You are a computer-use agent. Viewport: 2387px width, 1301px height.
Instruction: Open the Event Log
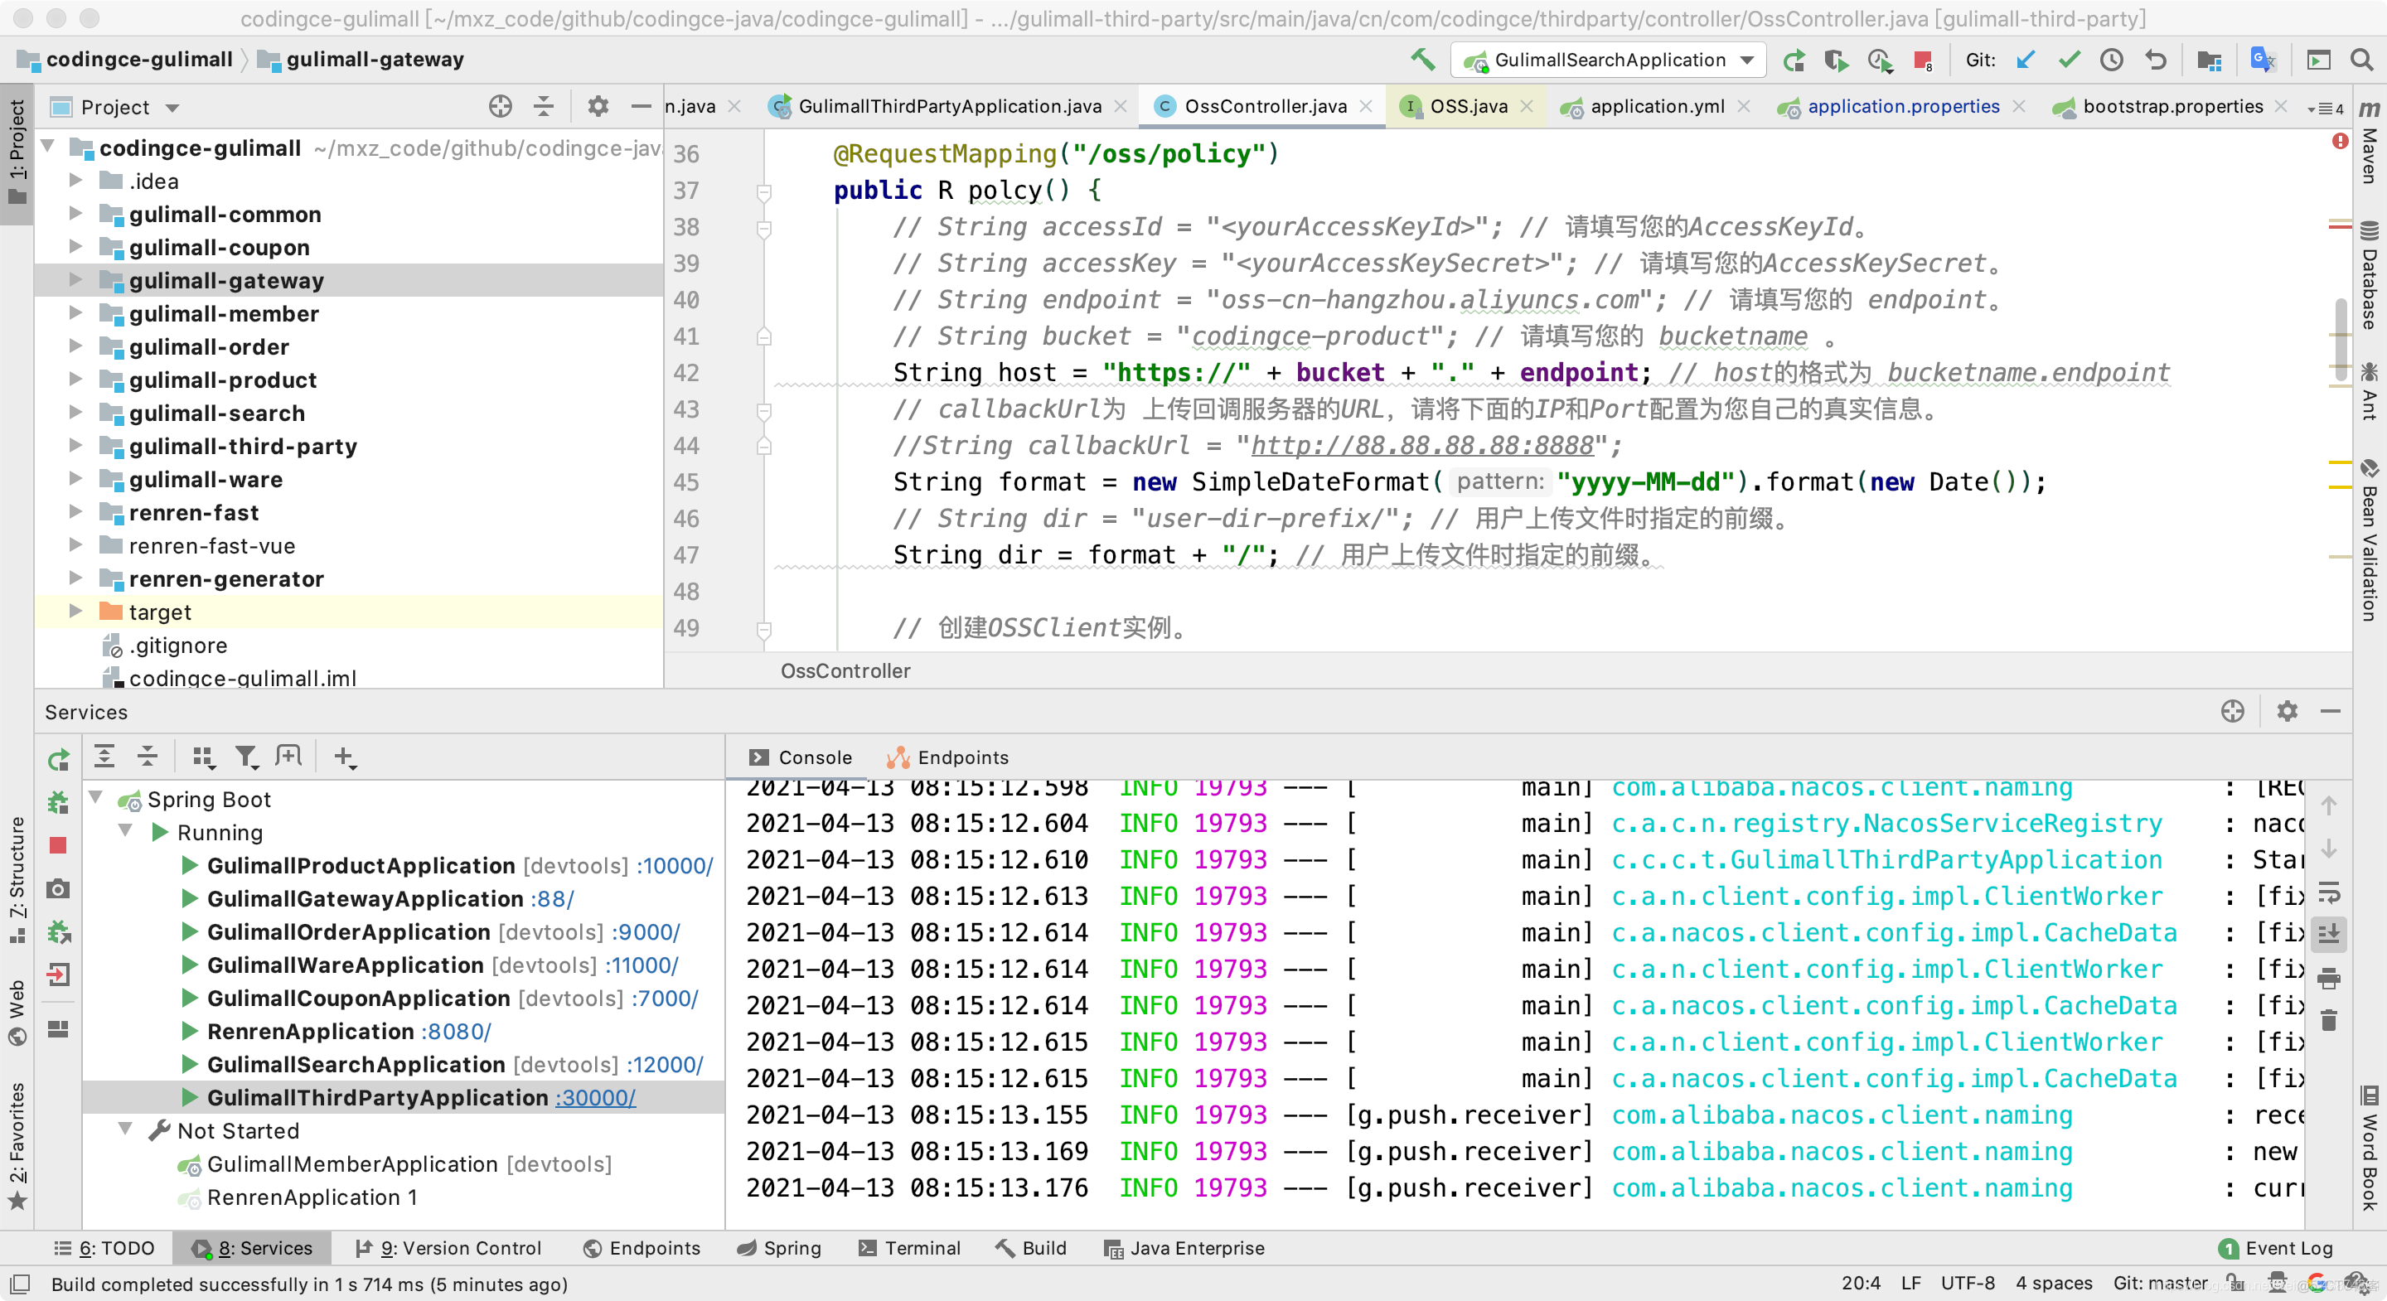click(x=2276, y=1248)
